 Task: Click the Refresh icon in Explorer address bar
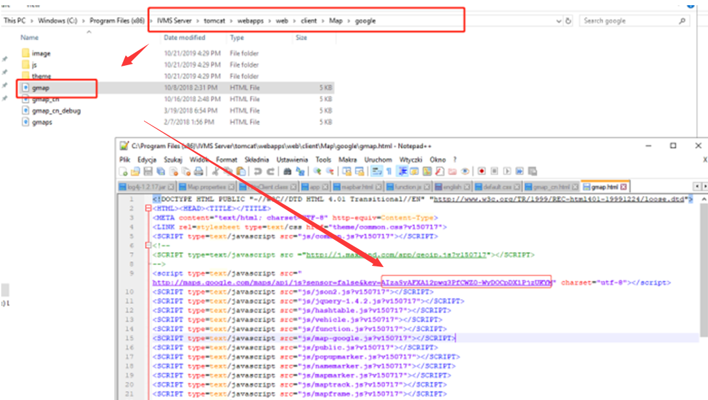pyautogui.click(x=569, y=21)
